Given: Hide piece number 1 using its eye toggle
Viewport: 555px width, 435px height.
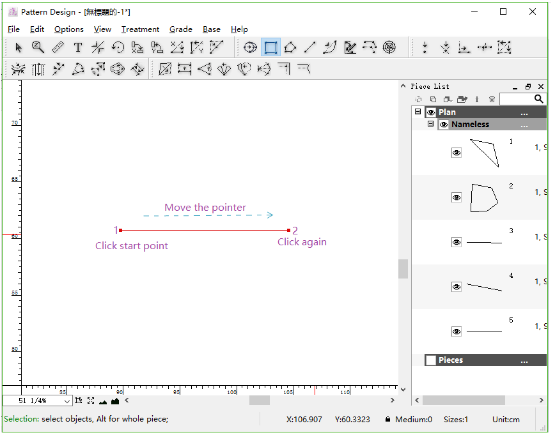Looking at the screenshot, I should tap(456, 153).
